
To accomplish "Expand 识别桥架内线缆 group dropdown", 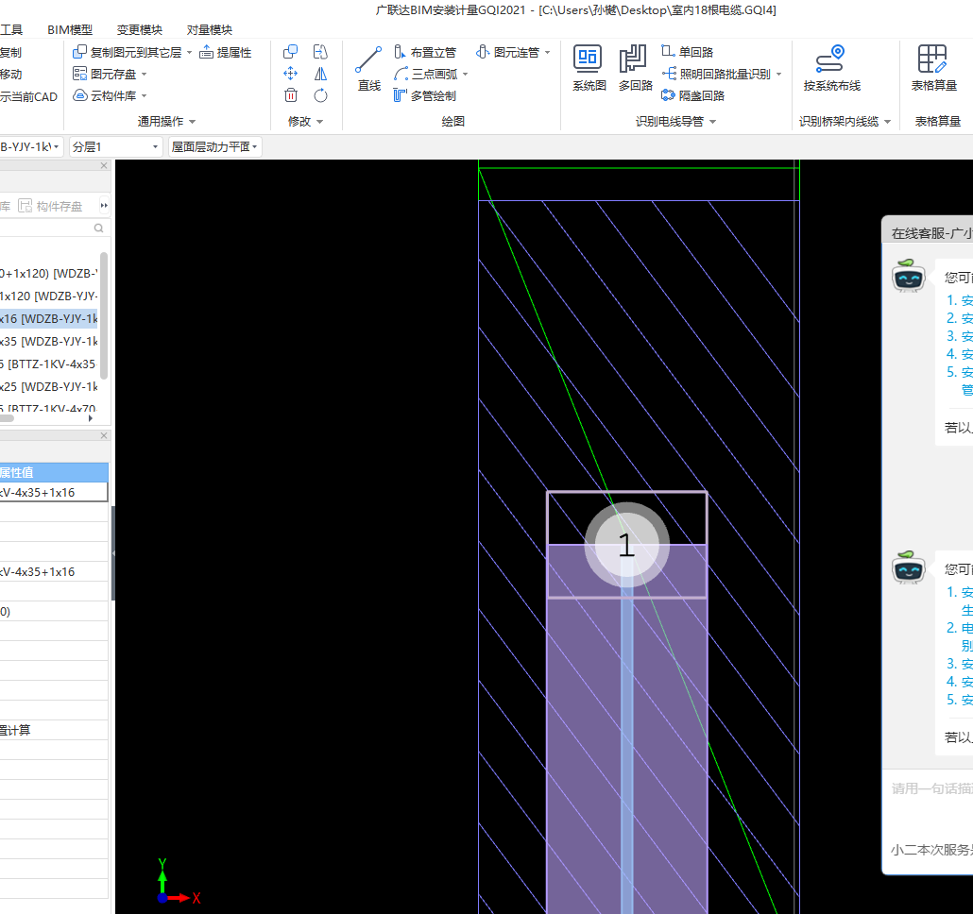I will (x=887, y=122).
